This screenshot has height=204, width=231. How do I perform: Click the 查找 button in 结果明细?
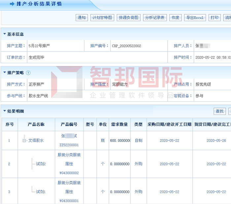(x=219, y=111)
